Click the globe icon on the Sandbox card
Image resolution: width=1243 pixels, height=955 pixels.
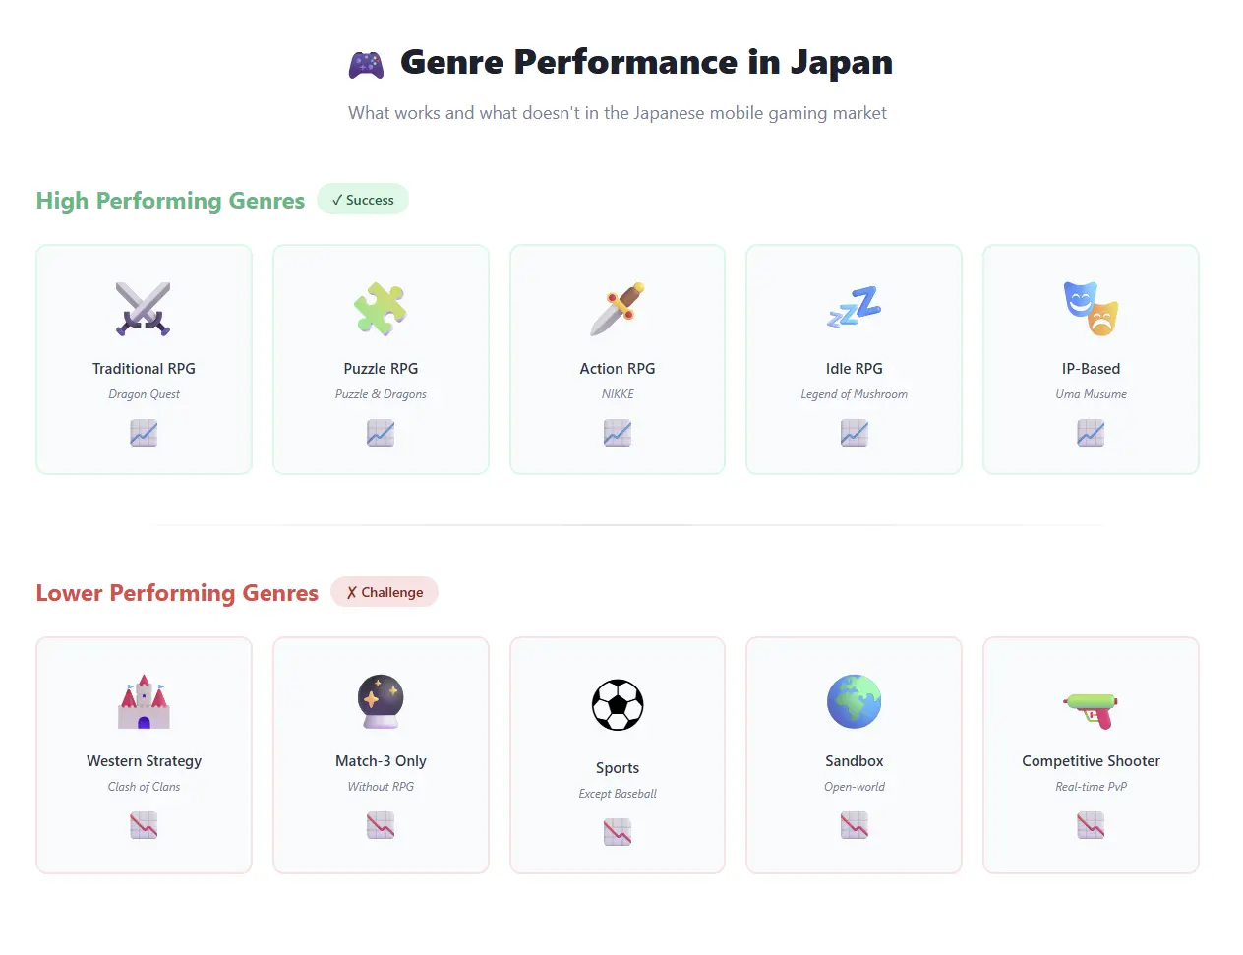(854, 701)
